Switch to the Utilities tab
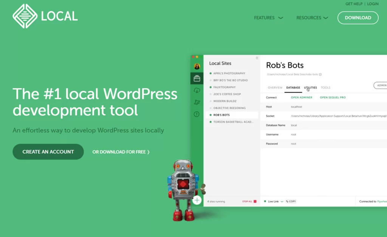The height and width of the screenshot is (237, 387). [310, 88]
